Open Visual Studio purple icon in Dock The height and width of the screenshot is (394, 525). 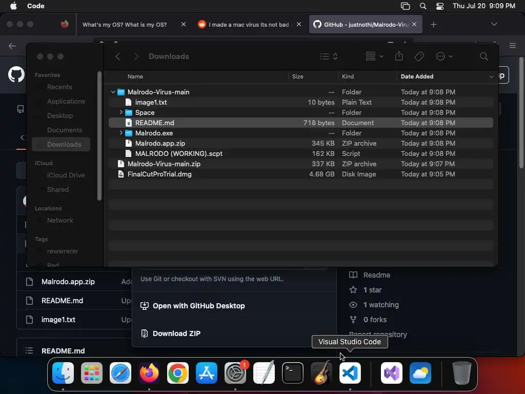click(392, 373)
